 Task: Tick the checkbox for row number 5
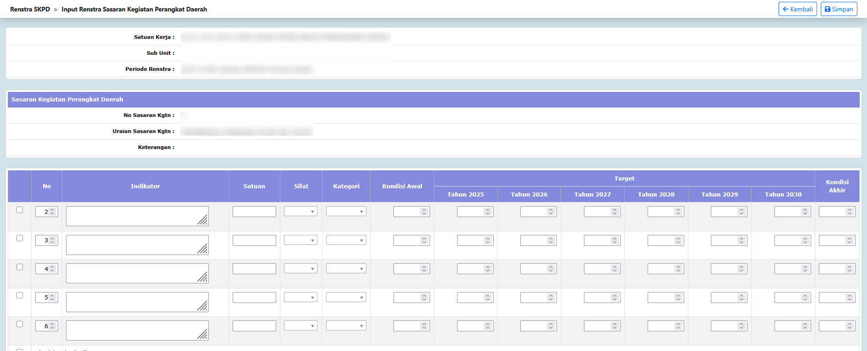(20, 295)
